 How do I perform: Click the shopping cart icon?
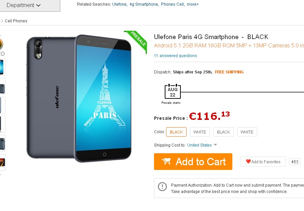pos(166,162)
